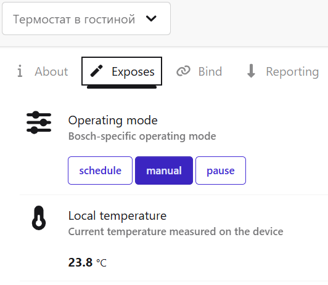Click the Operating mode heading

tap(113, 121)
